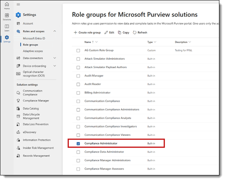
Task: Click the Refresh button label
Action: [142, 33]
